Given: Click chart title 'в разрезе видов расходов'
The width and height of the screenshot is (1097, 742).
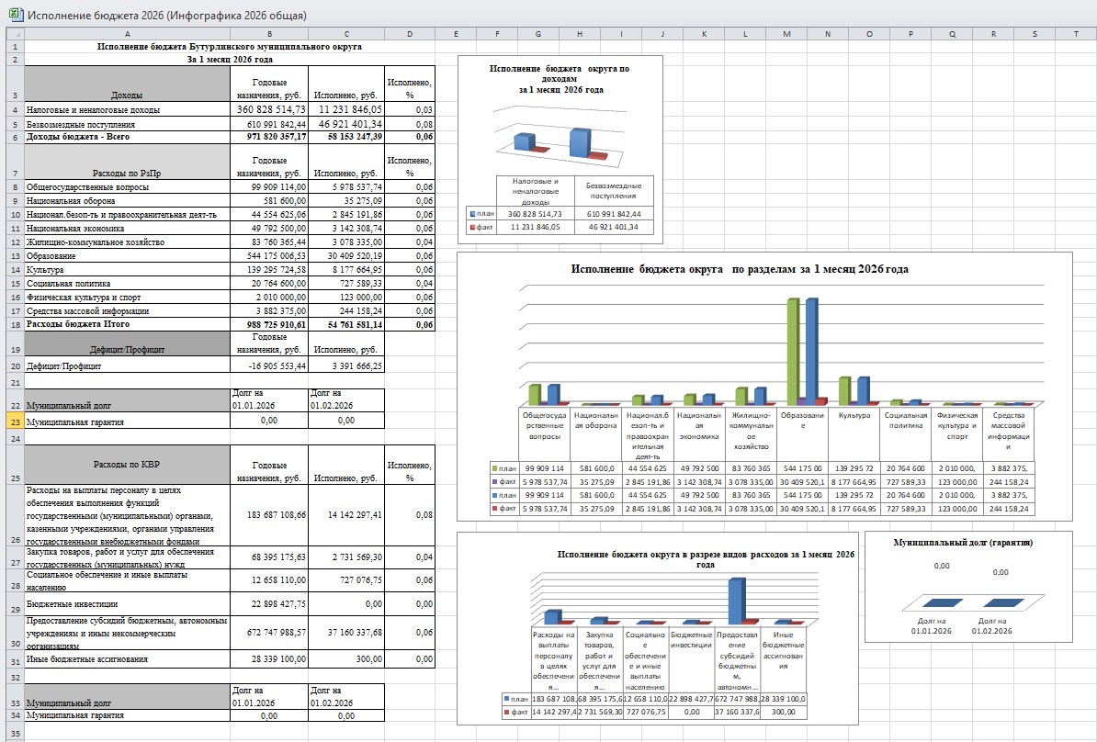Looking at the screenshot, I should 706,558.
